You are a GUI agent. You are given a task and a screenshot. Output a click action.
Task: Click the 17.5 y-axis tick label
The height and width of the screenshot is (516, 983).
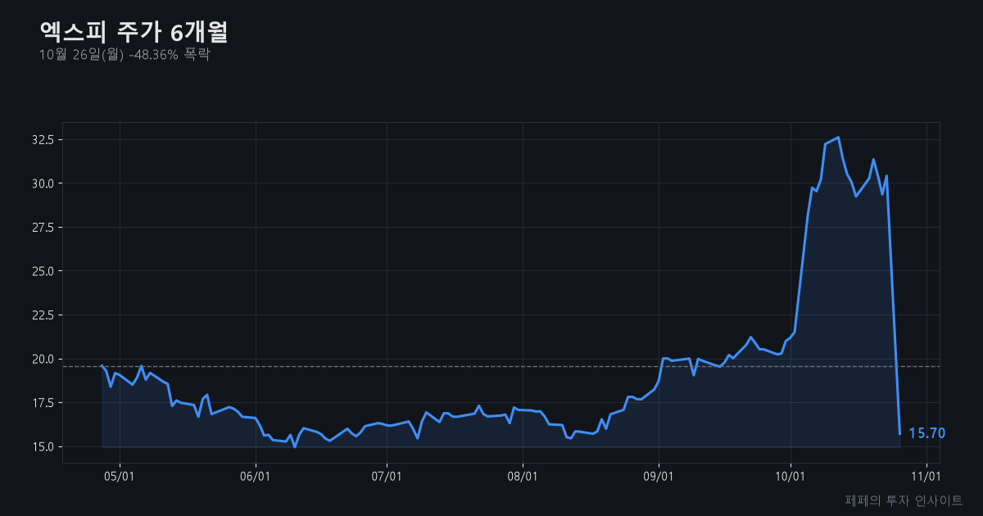point(43,403)
